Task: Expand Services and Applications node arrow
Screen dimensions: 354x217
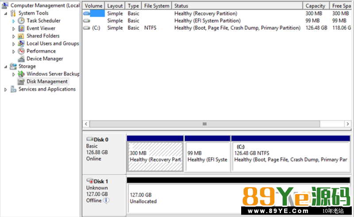Action: (6, 90)
